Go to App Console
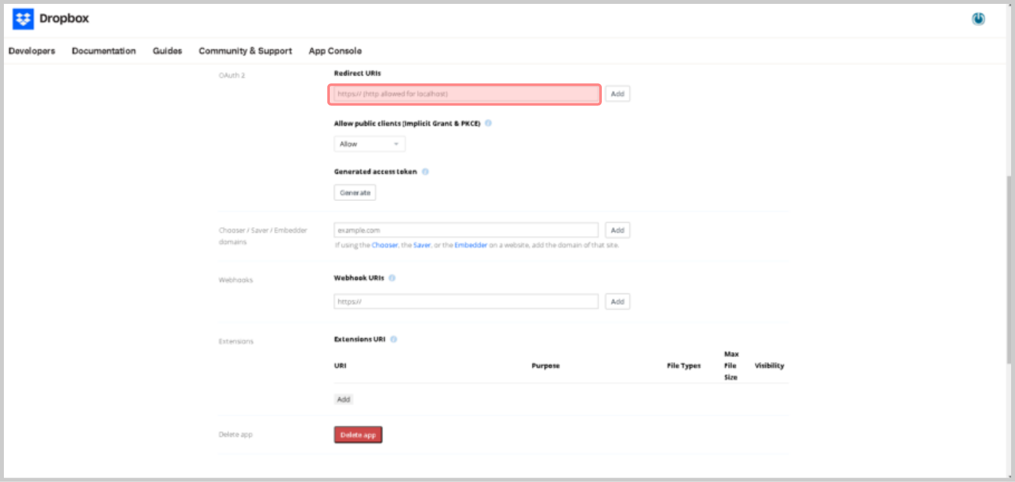1015x482 pixels. coord(335,51)
